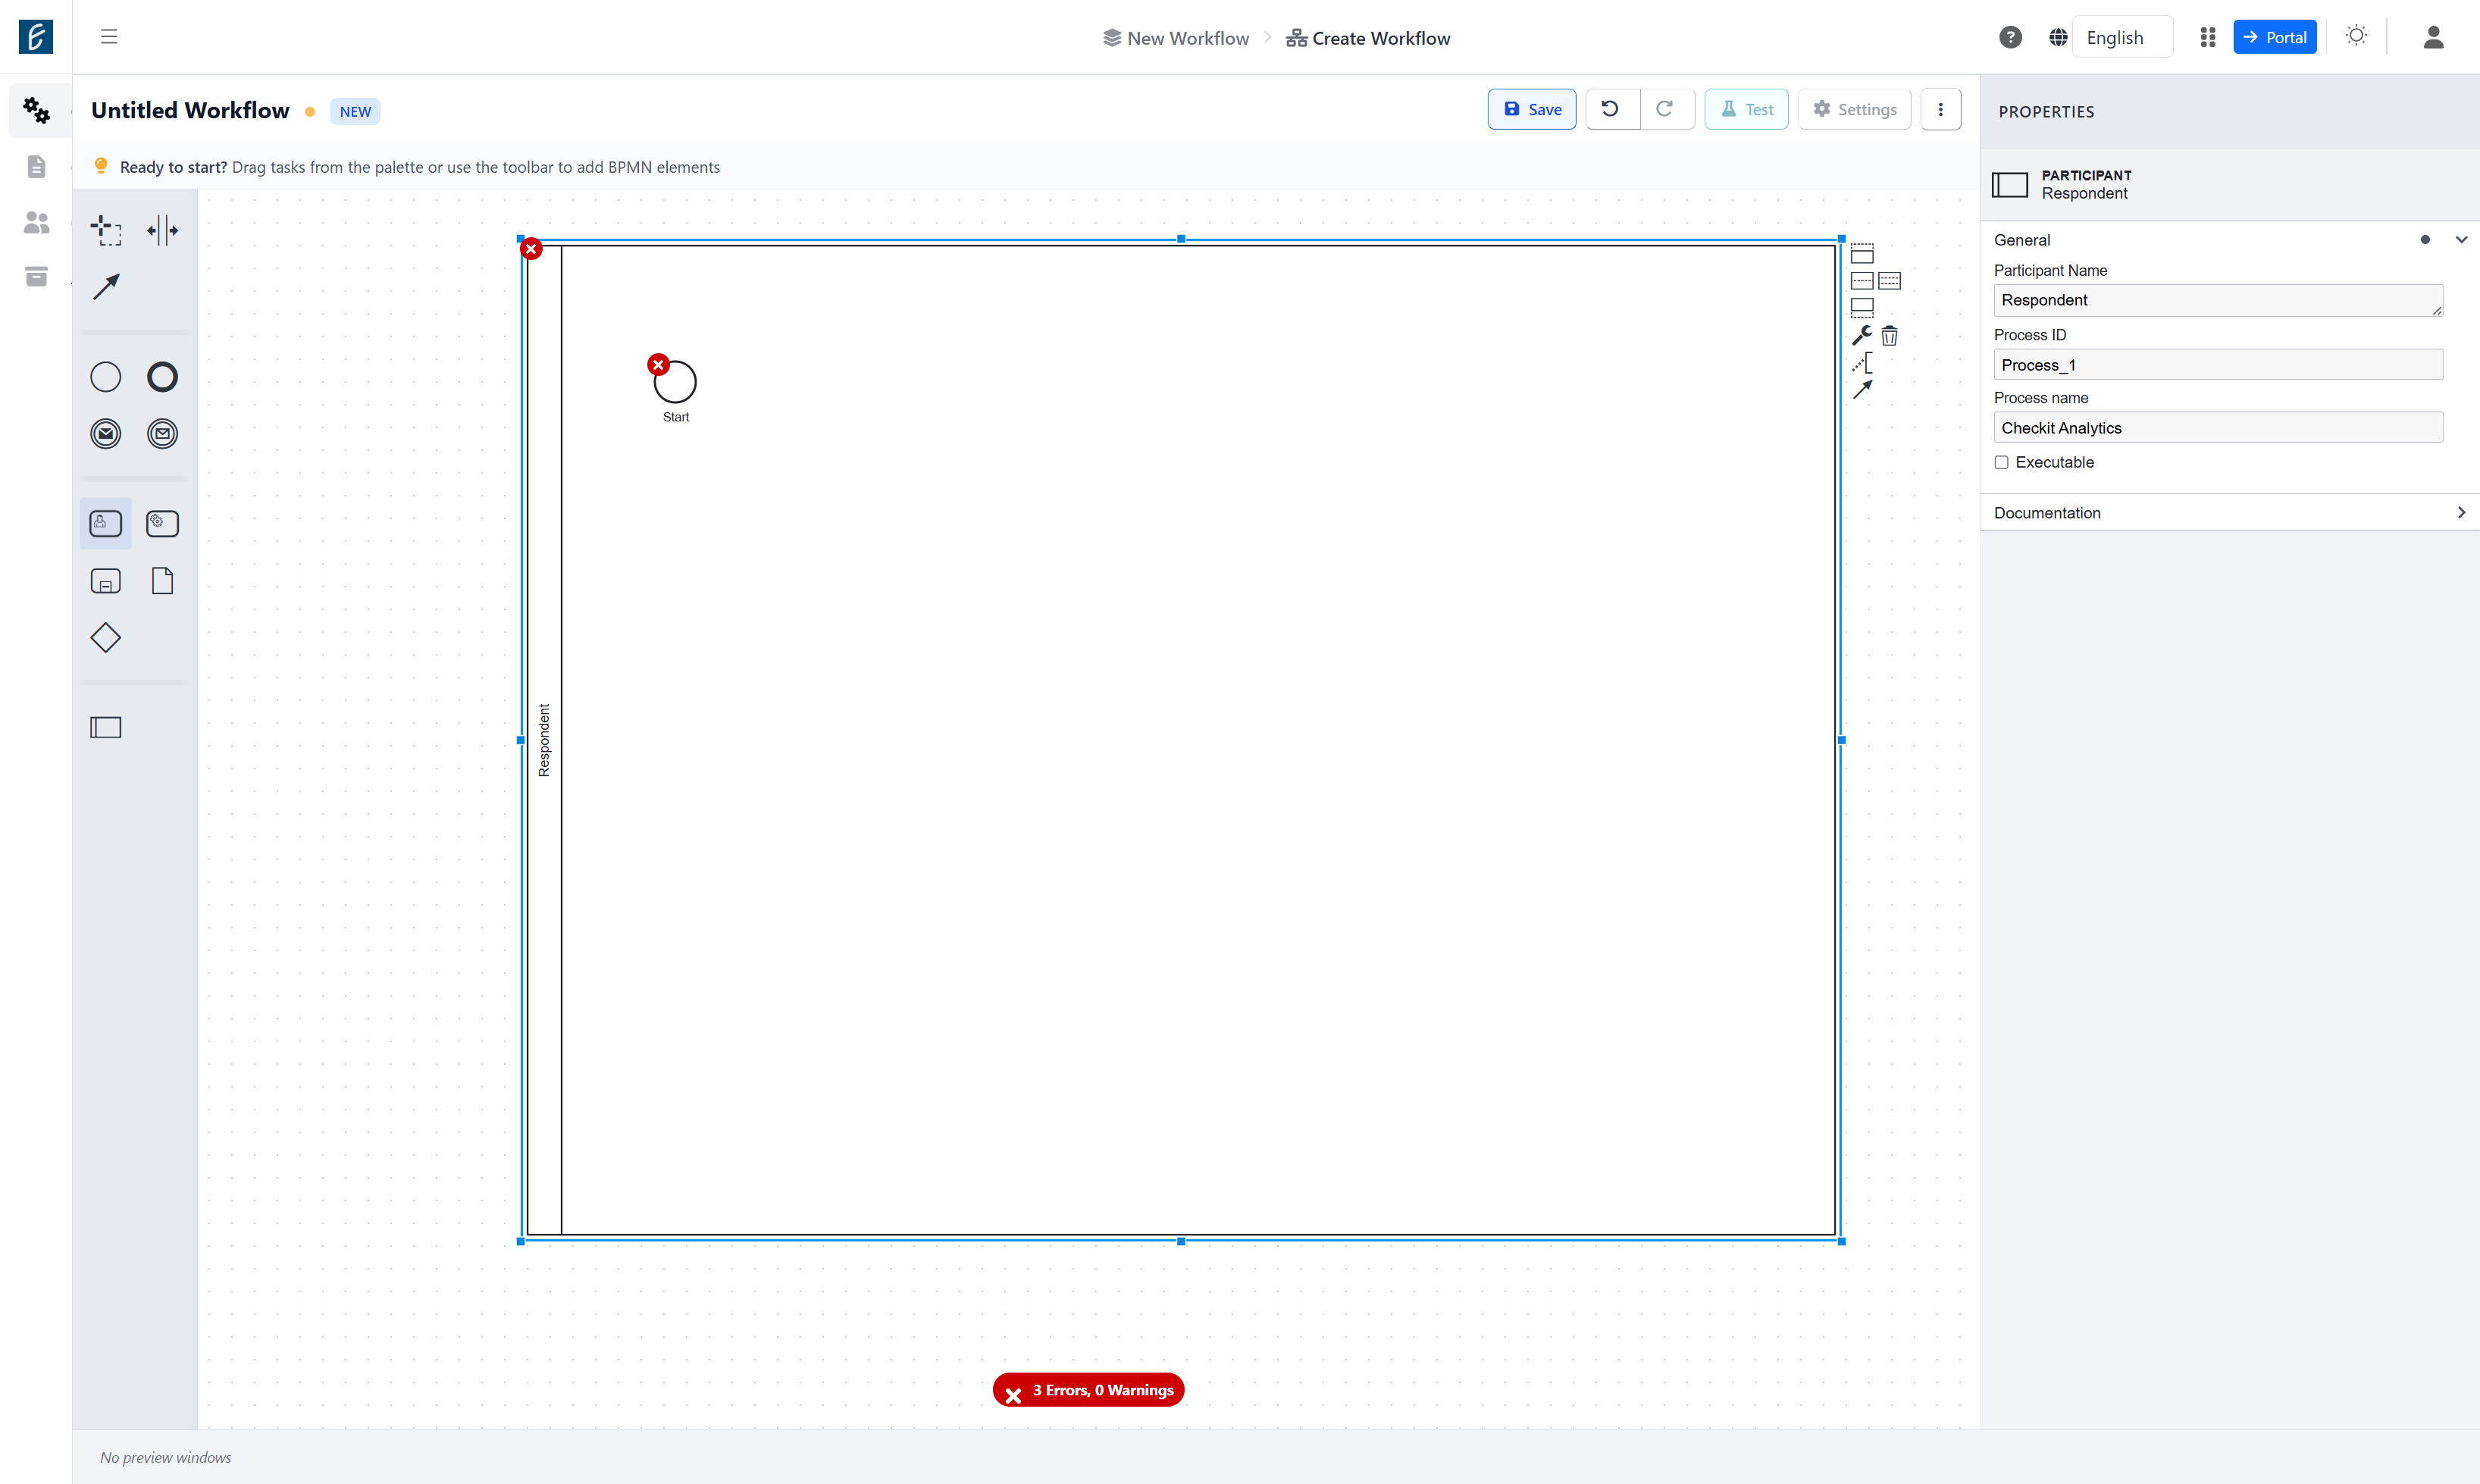The height and width of the screenshot is (1484, 2480).
Task: Add a start event from the palette
Action: pos(106,377)
